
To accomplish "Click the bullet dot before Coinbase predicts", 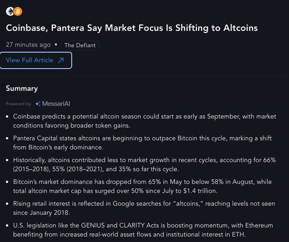I will [x=7, y=117].
